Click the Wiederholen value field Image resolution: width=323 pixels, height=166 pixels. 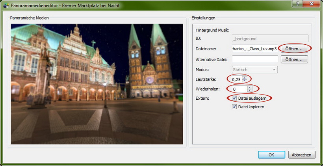(x=239, y=89)
